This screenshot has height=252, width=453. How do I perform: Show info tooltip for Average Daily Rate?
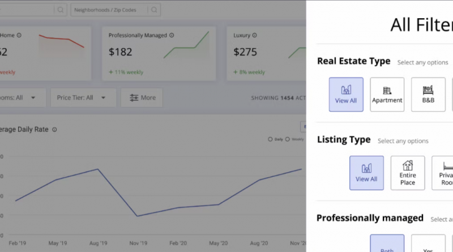click(54, 130)
